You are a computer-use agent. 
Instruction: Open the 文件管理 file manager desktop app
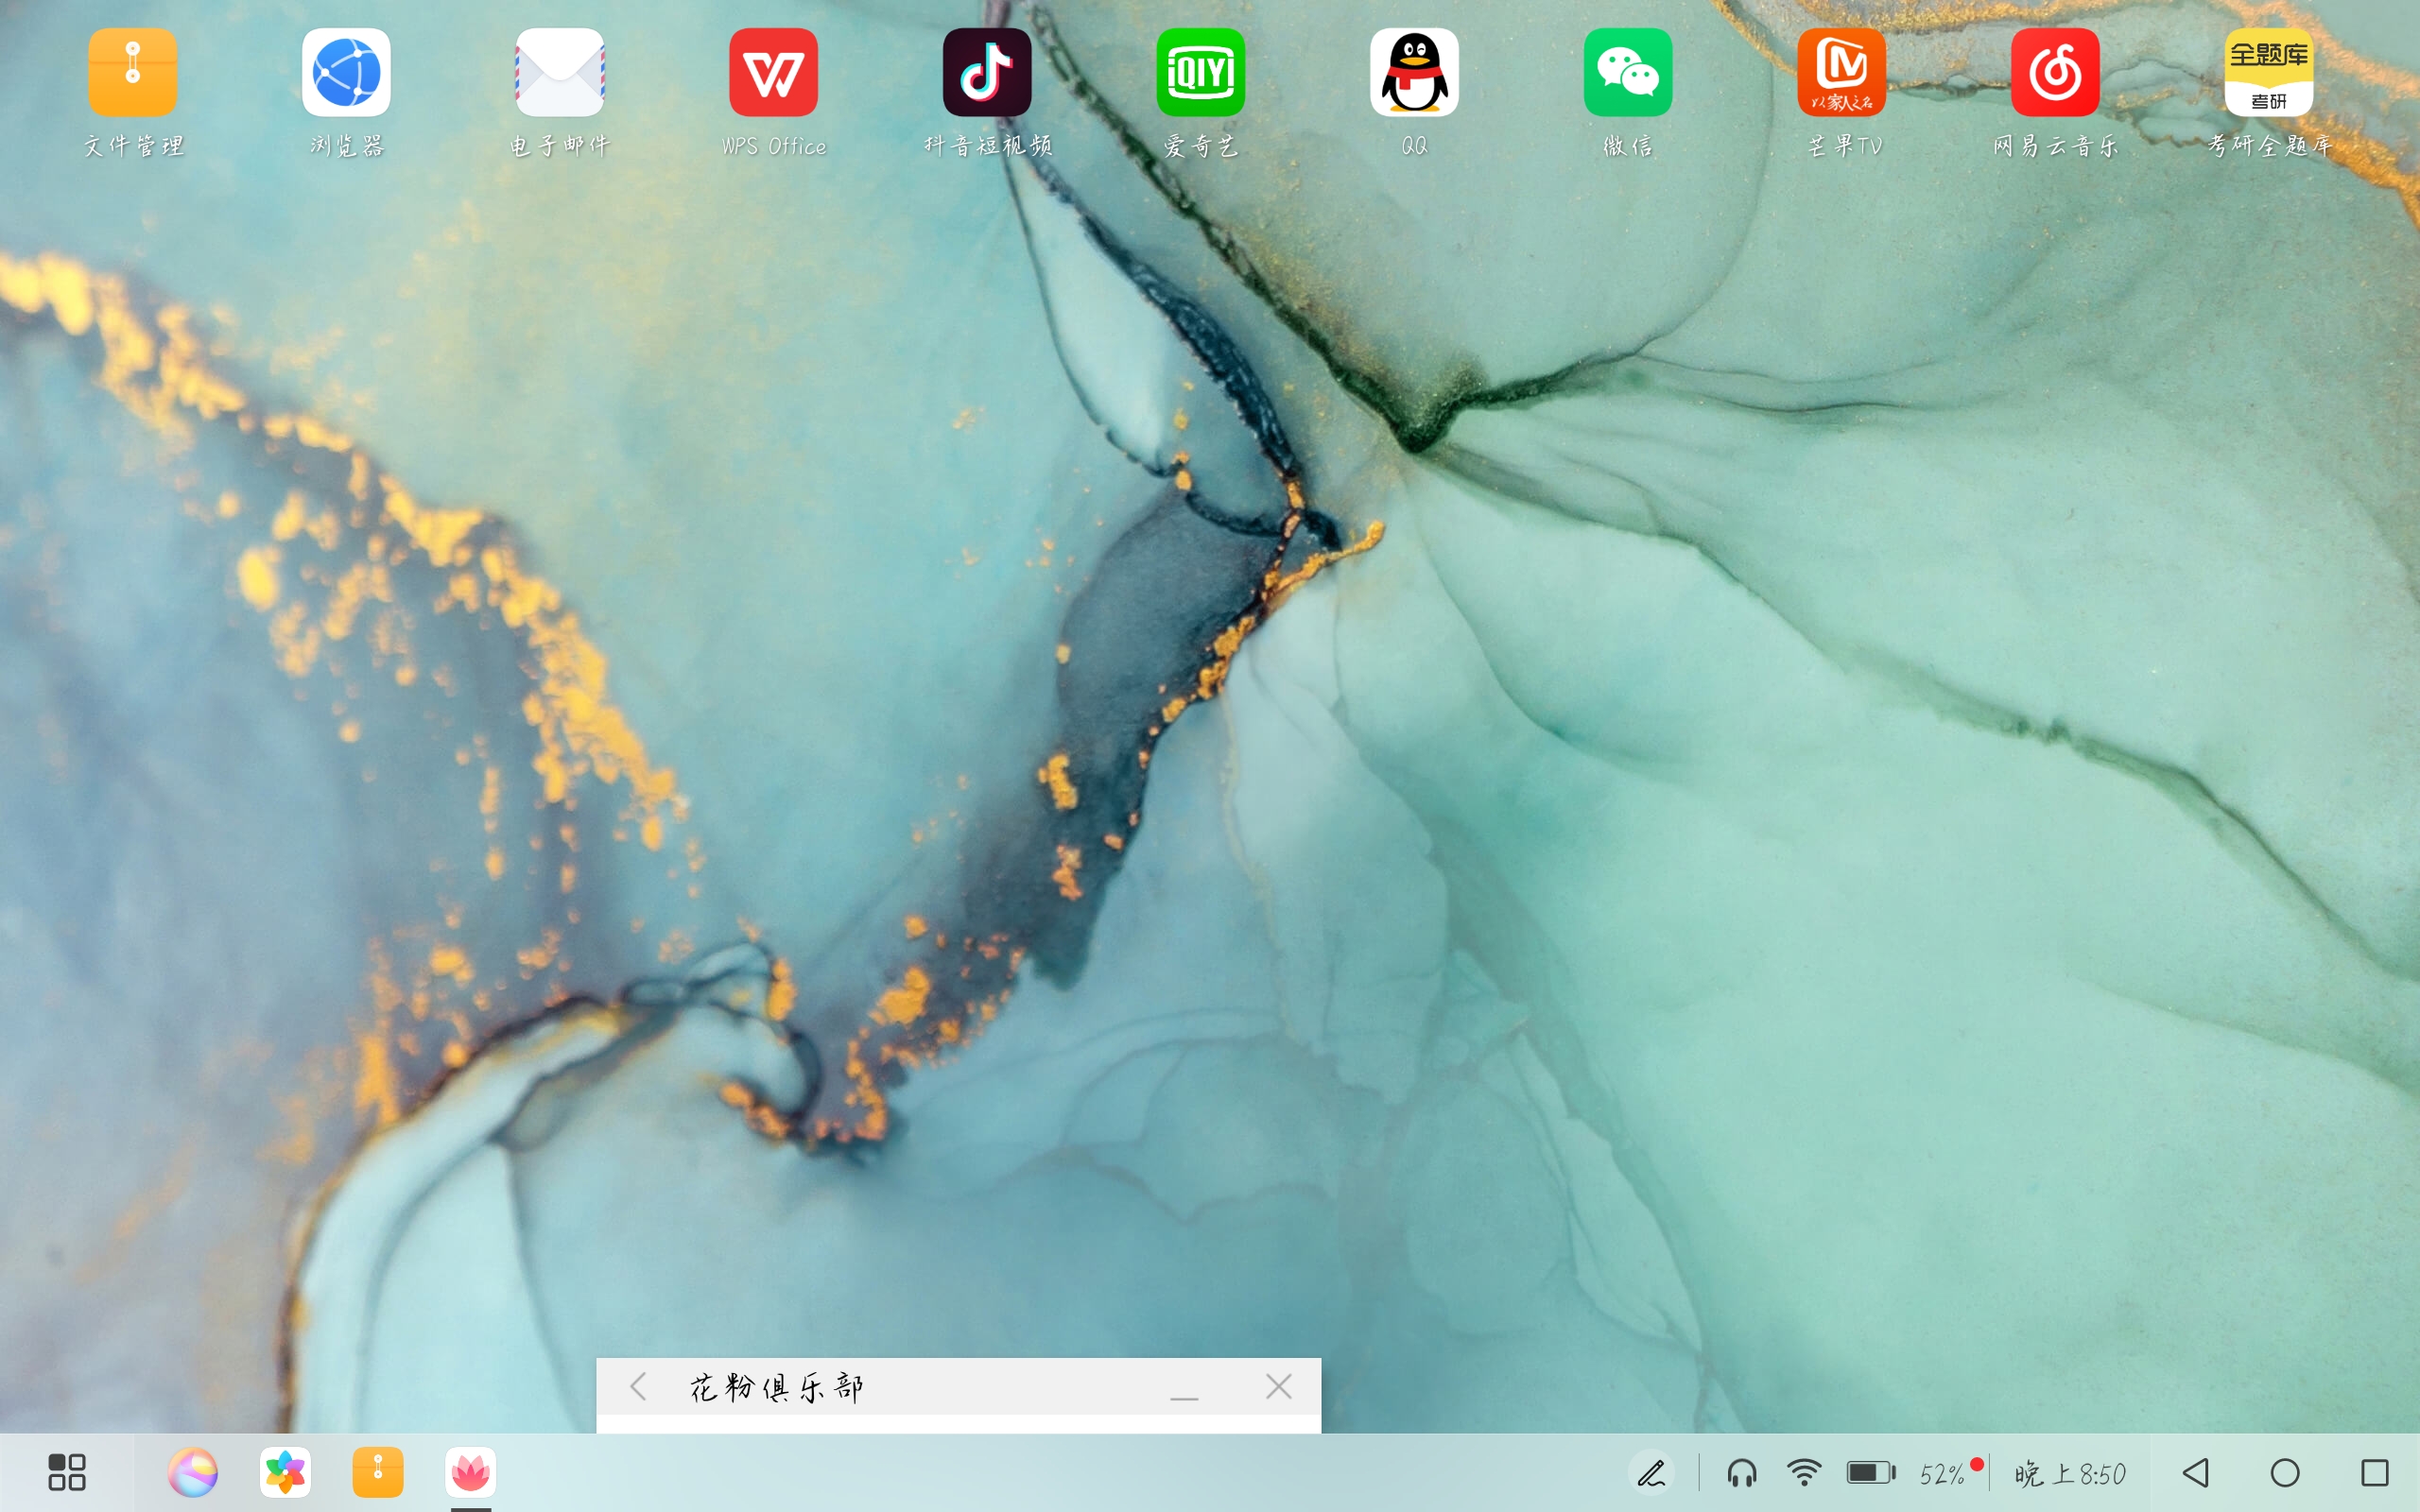(133, 73)
